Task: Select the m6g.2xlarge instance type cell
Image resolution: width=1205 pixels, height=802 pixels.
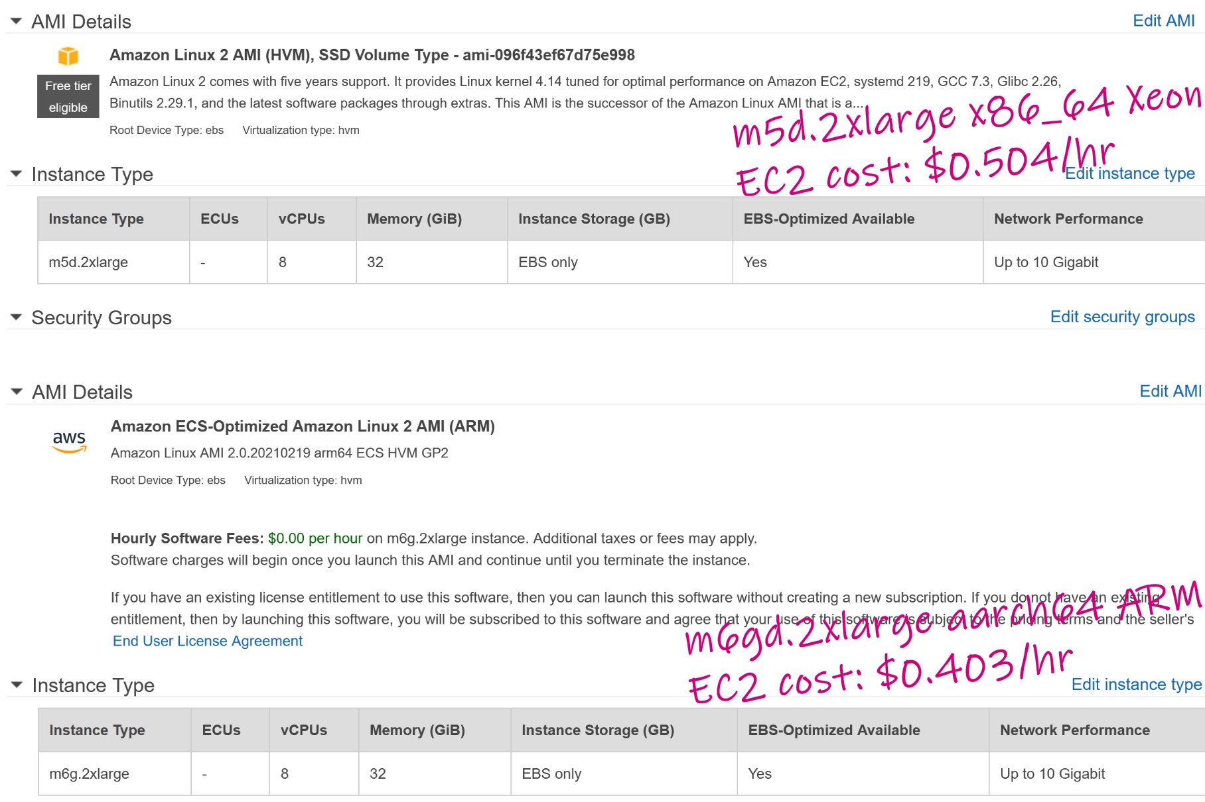Action: pyautogui.click(x=89, y=774)
